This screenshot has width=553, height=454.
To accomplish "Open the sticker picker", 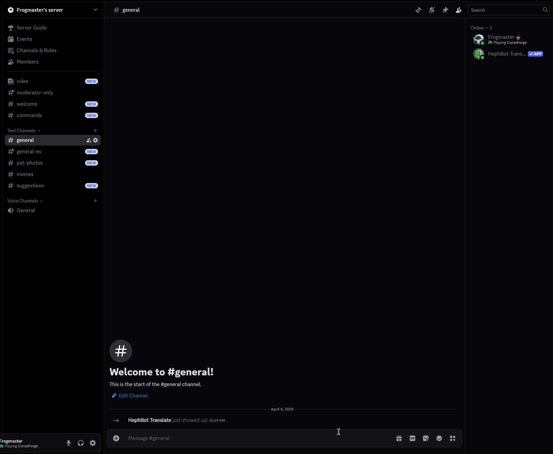I will coord(425,438).
